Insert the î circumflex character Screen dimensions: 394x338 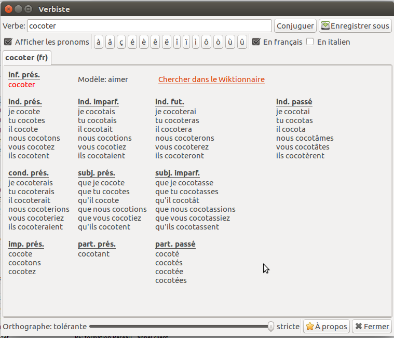click(178, 42)
